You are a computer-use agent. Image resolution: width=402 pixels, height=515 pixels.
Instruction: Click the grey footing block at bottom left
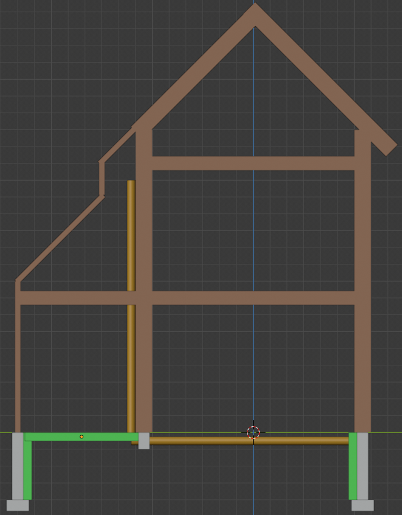[18, 505]
